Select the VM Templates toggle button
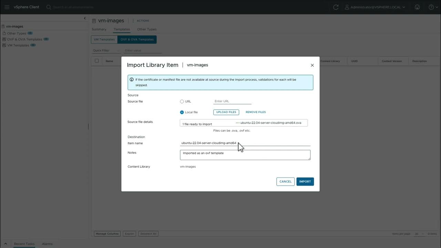Screen dimensions: 441x248 104,40
